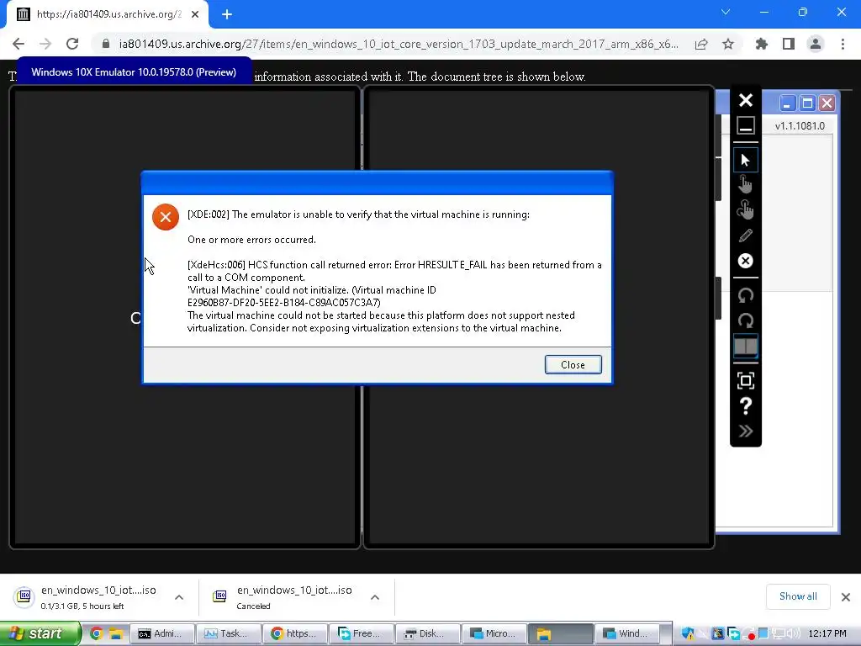Select the single point mouse pointer tool
861x646 pixels.
(745, 160)
